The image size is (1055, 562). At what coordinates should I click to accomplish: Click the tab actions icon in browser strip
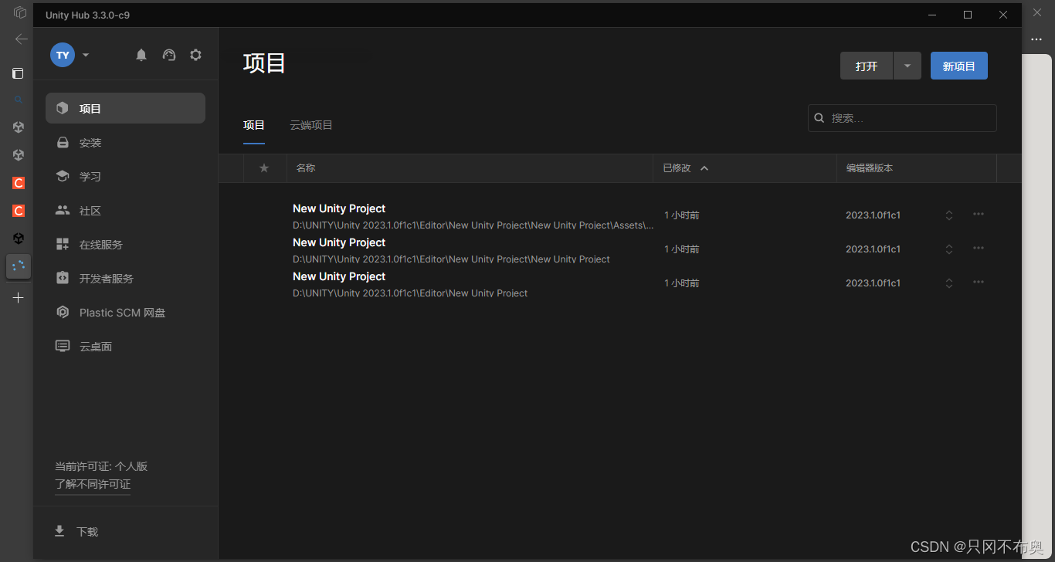pyautogui.click(x=18, y=73)
